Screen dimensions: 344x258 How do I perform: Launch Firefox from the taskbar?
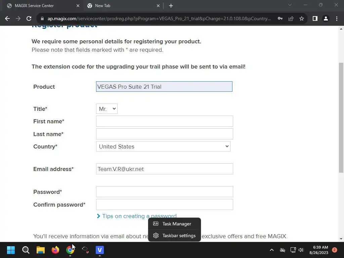click(55, 250)
